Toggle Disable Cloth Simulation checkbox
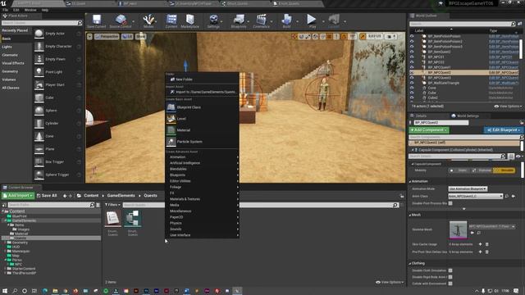525x295 pixels. click(x=450, y=270)
